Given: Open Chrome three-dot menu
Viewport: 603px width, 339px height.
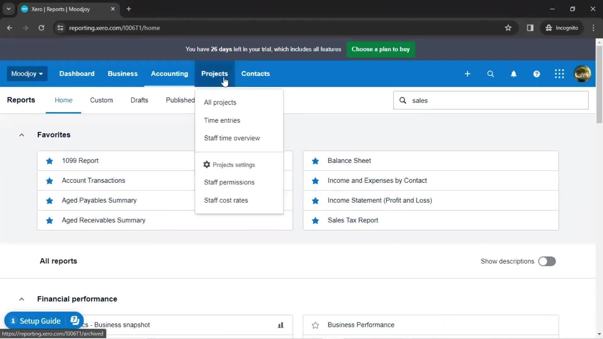Looking at the screenshot, I should pyautogui.click(x=593, y=28).
